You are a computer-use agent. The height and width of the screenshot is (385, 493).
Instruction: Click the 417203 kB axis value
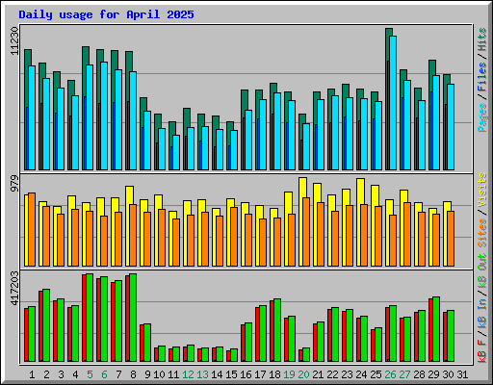point(14,288)
